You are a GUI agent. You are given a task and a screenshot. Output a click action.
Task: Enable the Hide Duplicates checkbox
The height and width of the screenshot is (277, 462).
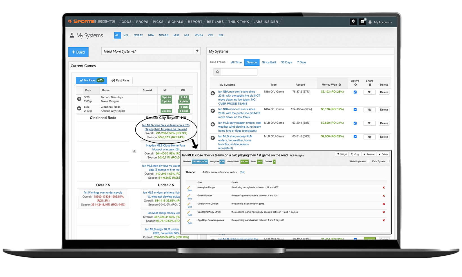368,161
